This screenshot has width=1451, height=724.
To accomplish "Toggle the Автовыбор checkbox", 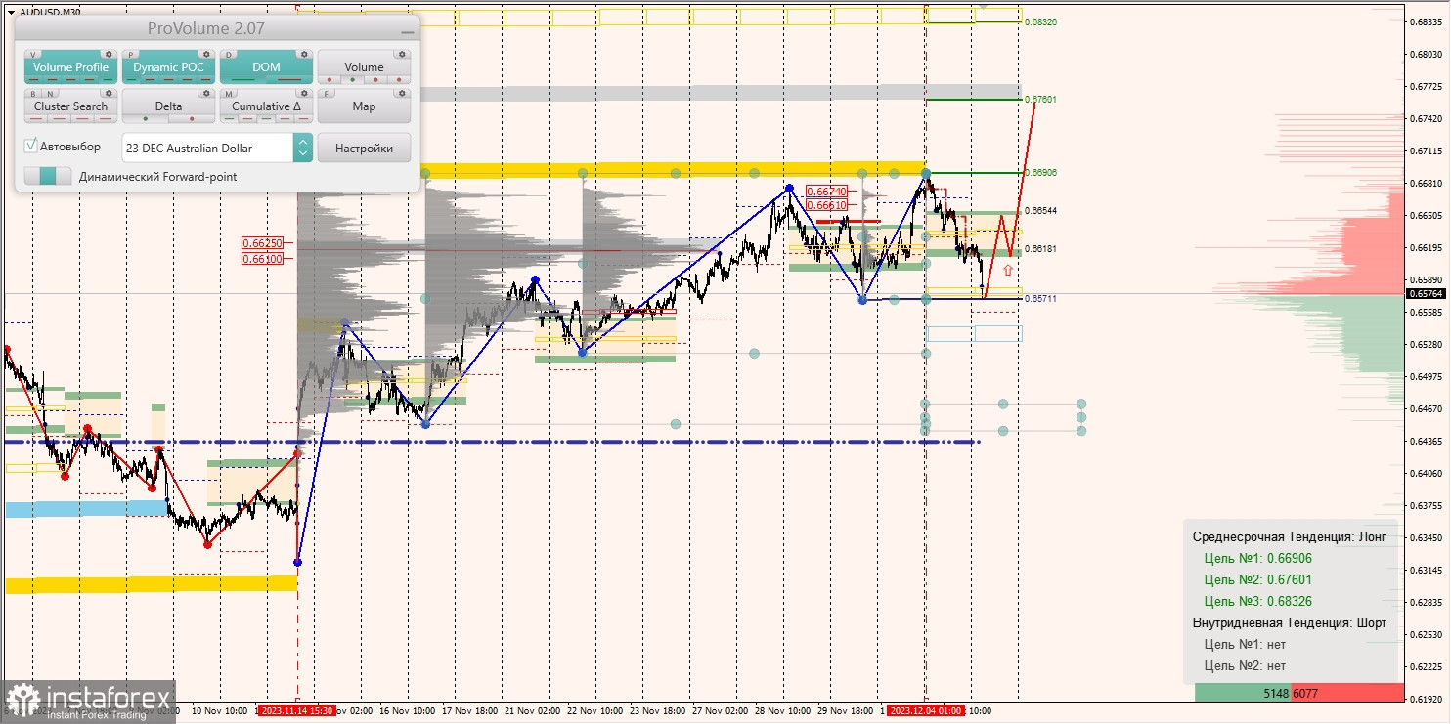I will 32,146.
